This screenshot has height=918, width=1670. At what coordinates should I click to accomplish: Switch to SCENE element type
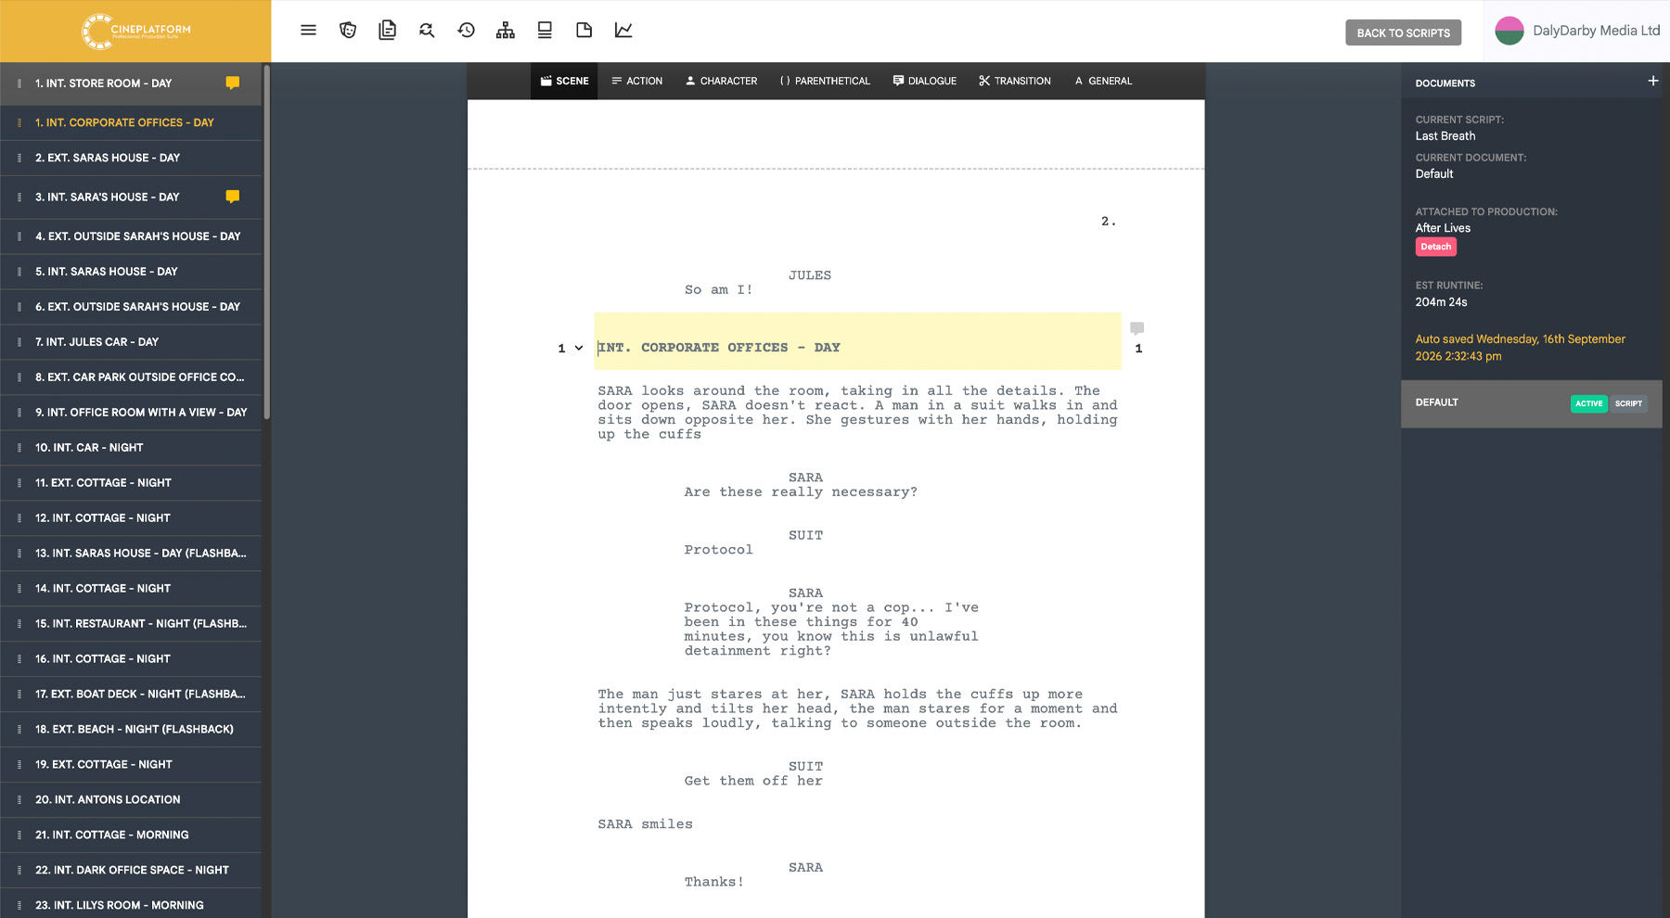point(564,81)
